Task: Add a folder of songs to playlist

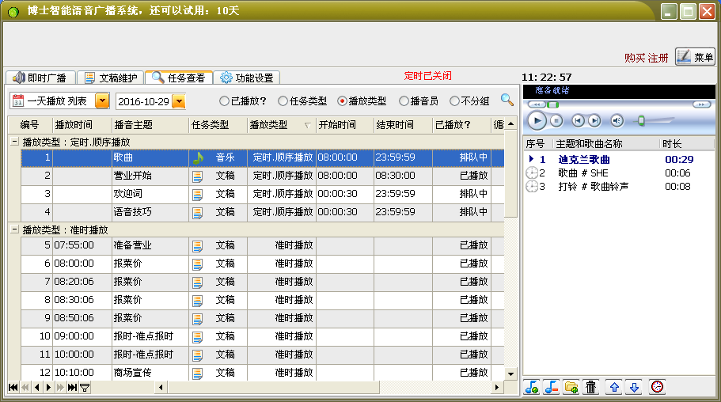Action: [571, 387]
